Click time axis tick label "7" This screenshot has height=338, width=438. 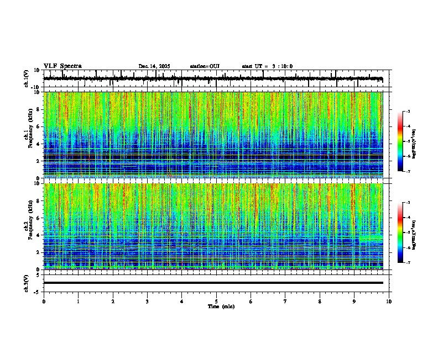pos(285,302)
